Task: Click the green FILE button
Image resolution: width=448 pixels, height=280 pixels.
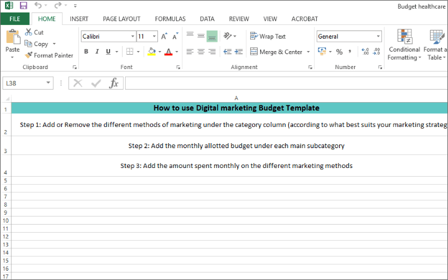Action: pos(14,19)
